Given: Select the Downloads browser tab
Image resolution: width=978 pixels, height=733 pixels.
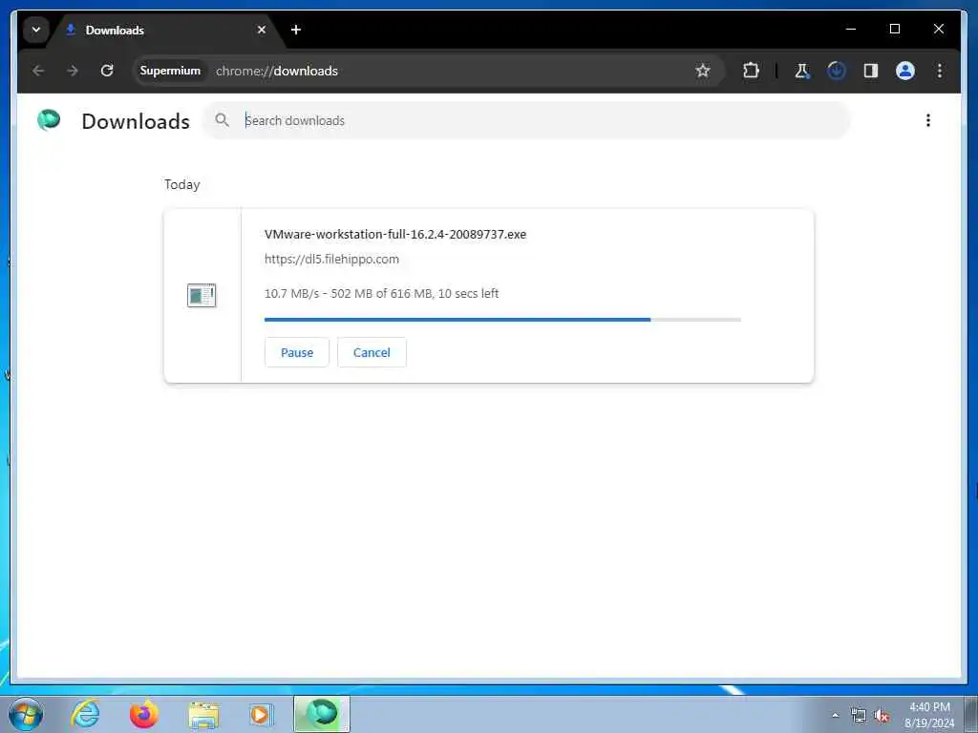Looking at the screenshot, I should coord(165,30).
